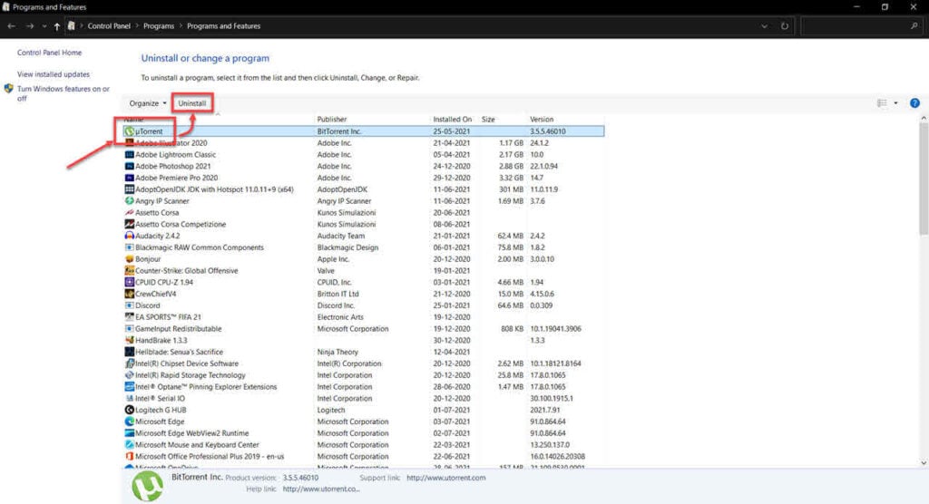The width and height of the screenshot is (929, 504).
Task: Select the CrewChiefV4 icon
Action: (x=129, y=294)
